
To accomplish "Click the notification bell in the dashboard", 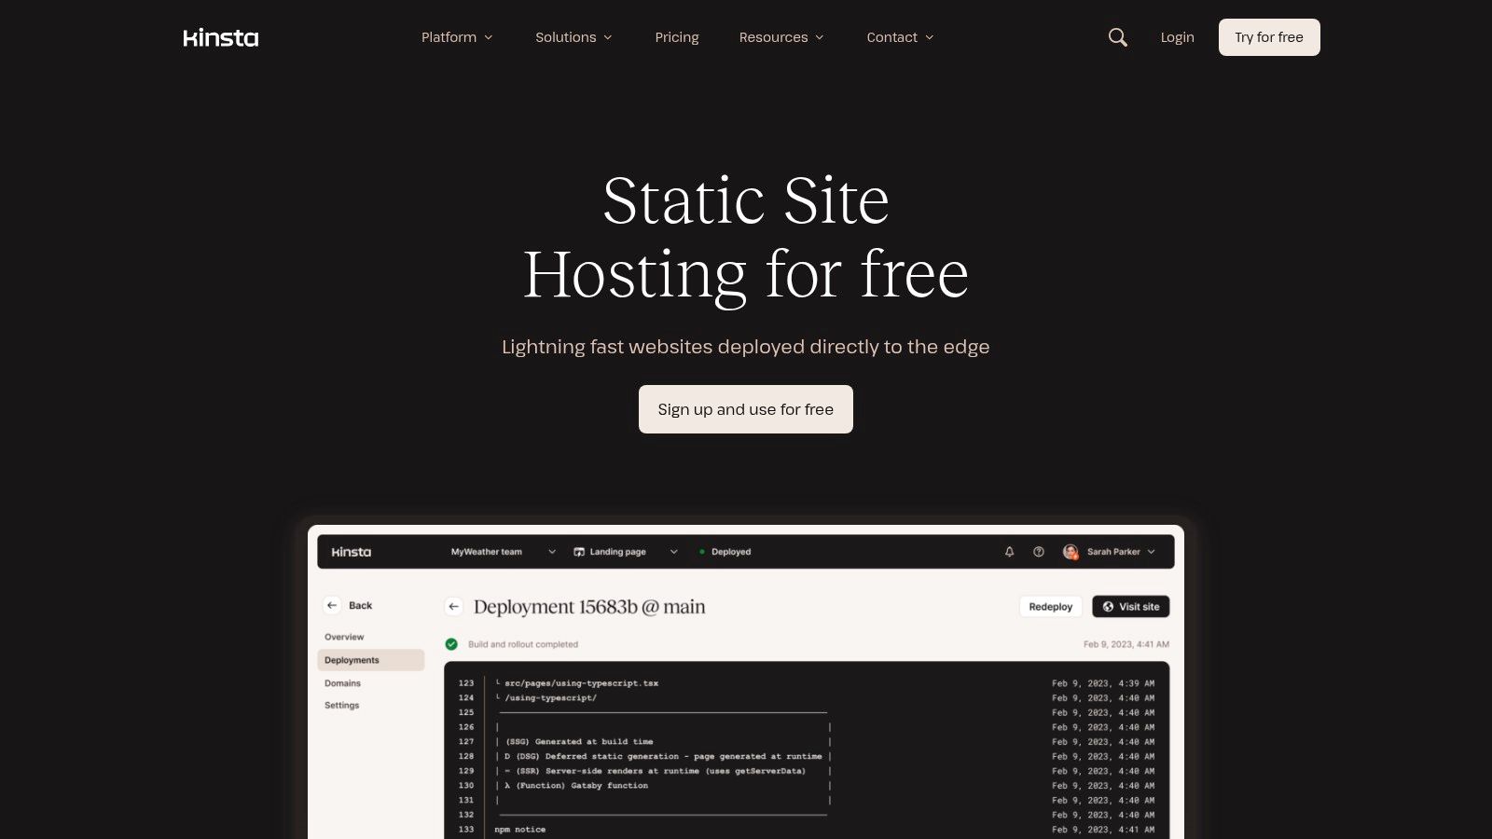I will (1008, 551).
